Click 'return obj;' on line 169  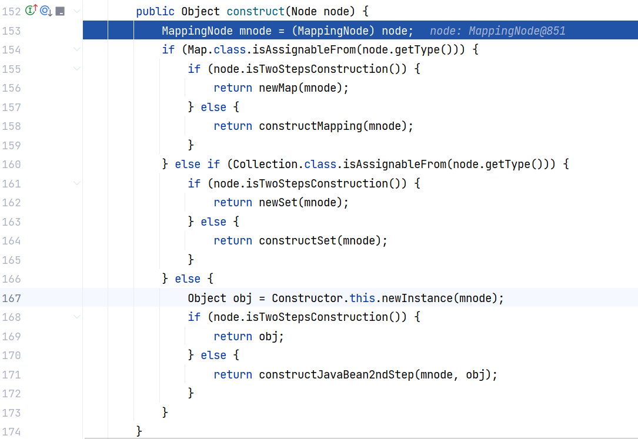(x=249, y=336)
